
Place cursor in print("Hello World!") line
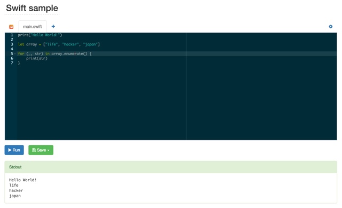pyautogui.click(x=40, y=35)
